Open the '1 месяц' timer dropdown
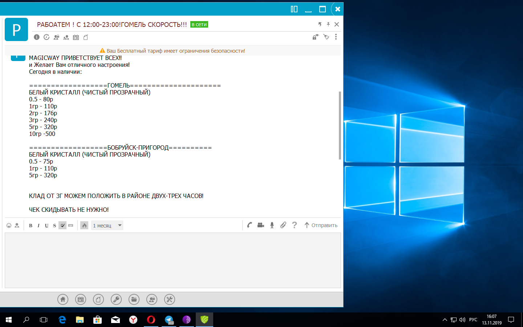Image resolution: width=523 pixels, height=327 pixels. pyautogui.click(x=107, y=226)
